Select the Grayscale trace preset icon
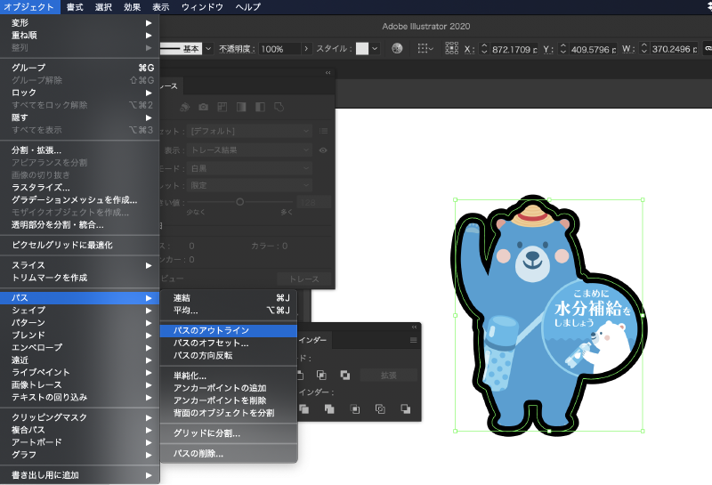712x485 pixels. tap(241, 107)
